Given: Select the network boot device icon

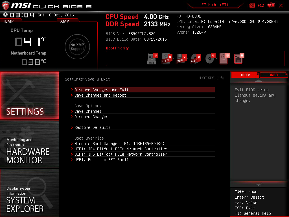Looking at the screenshot, I should [239, 58].
